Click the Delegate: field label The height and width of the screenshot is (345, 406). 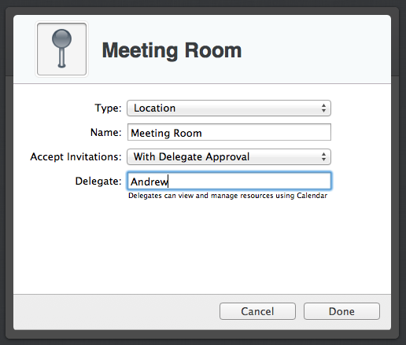coord(98,181)
